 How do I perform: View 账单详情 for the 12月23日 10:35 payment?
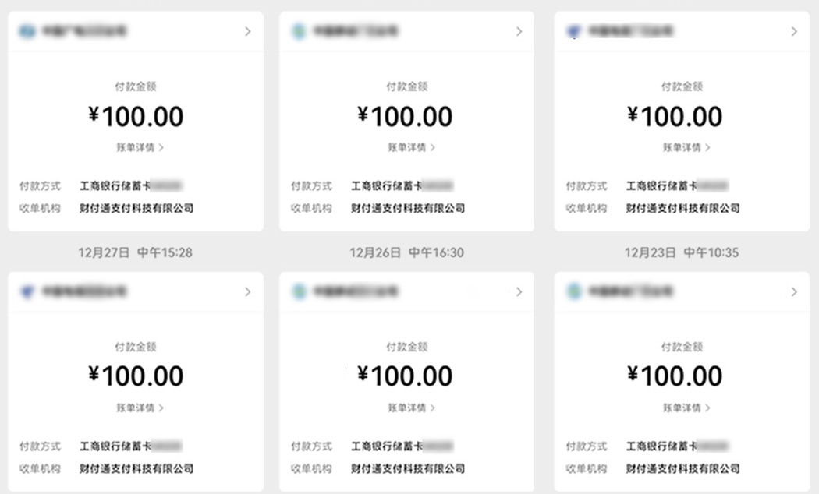point(686,408)
